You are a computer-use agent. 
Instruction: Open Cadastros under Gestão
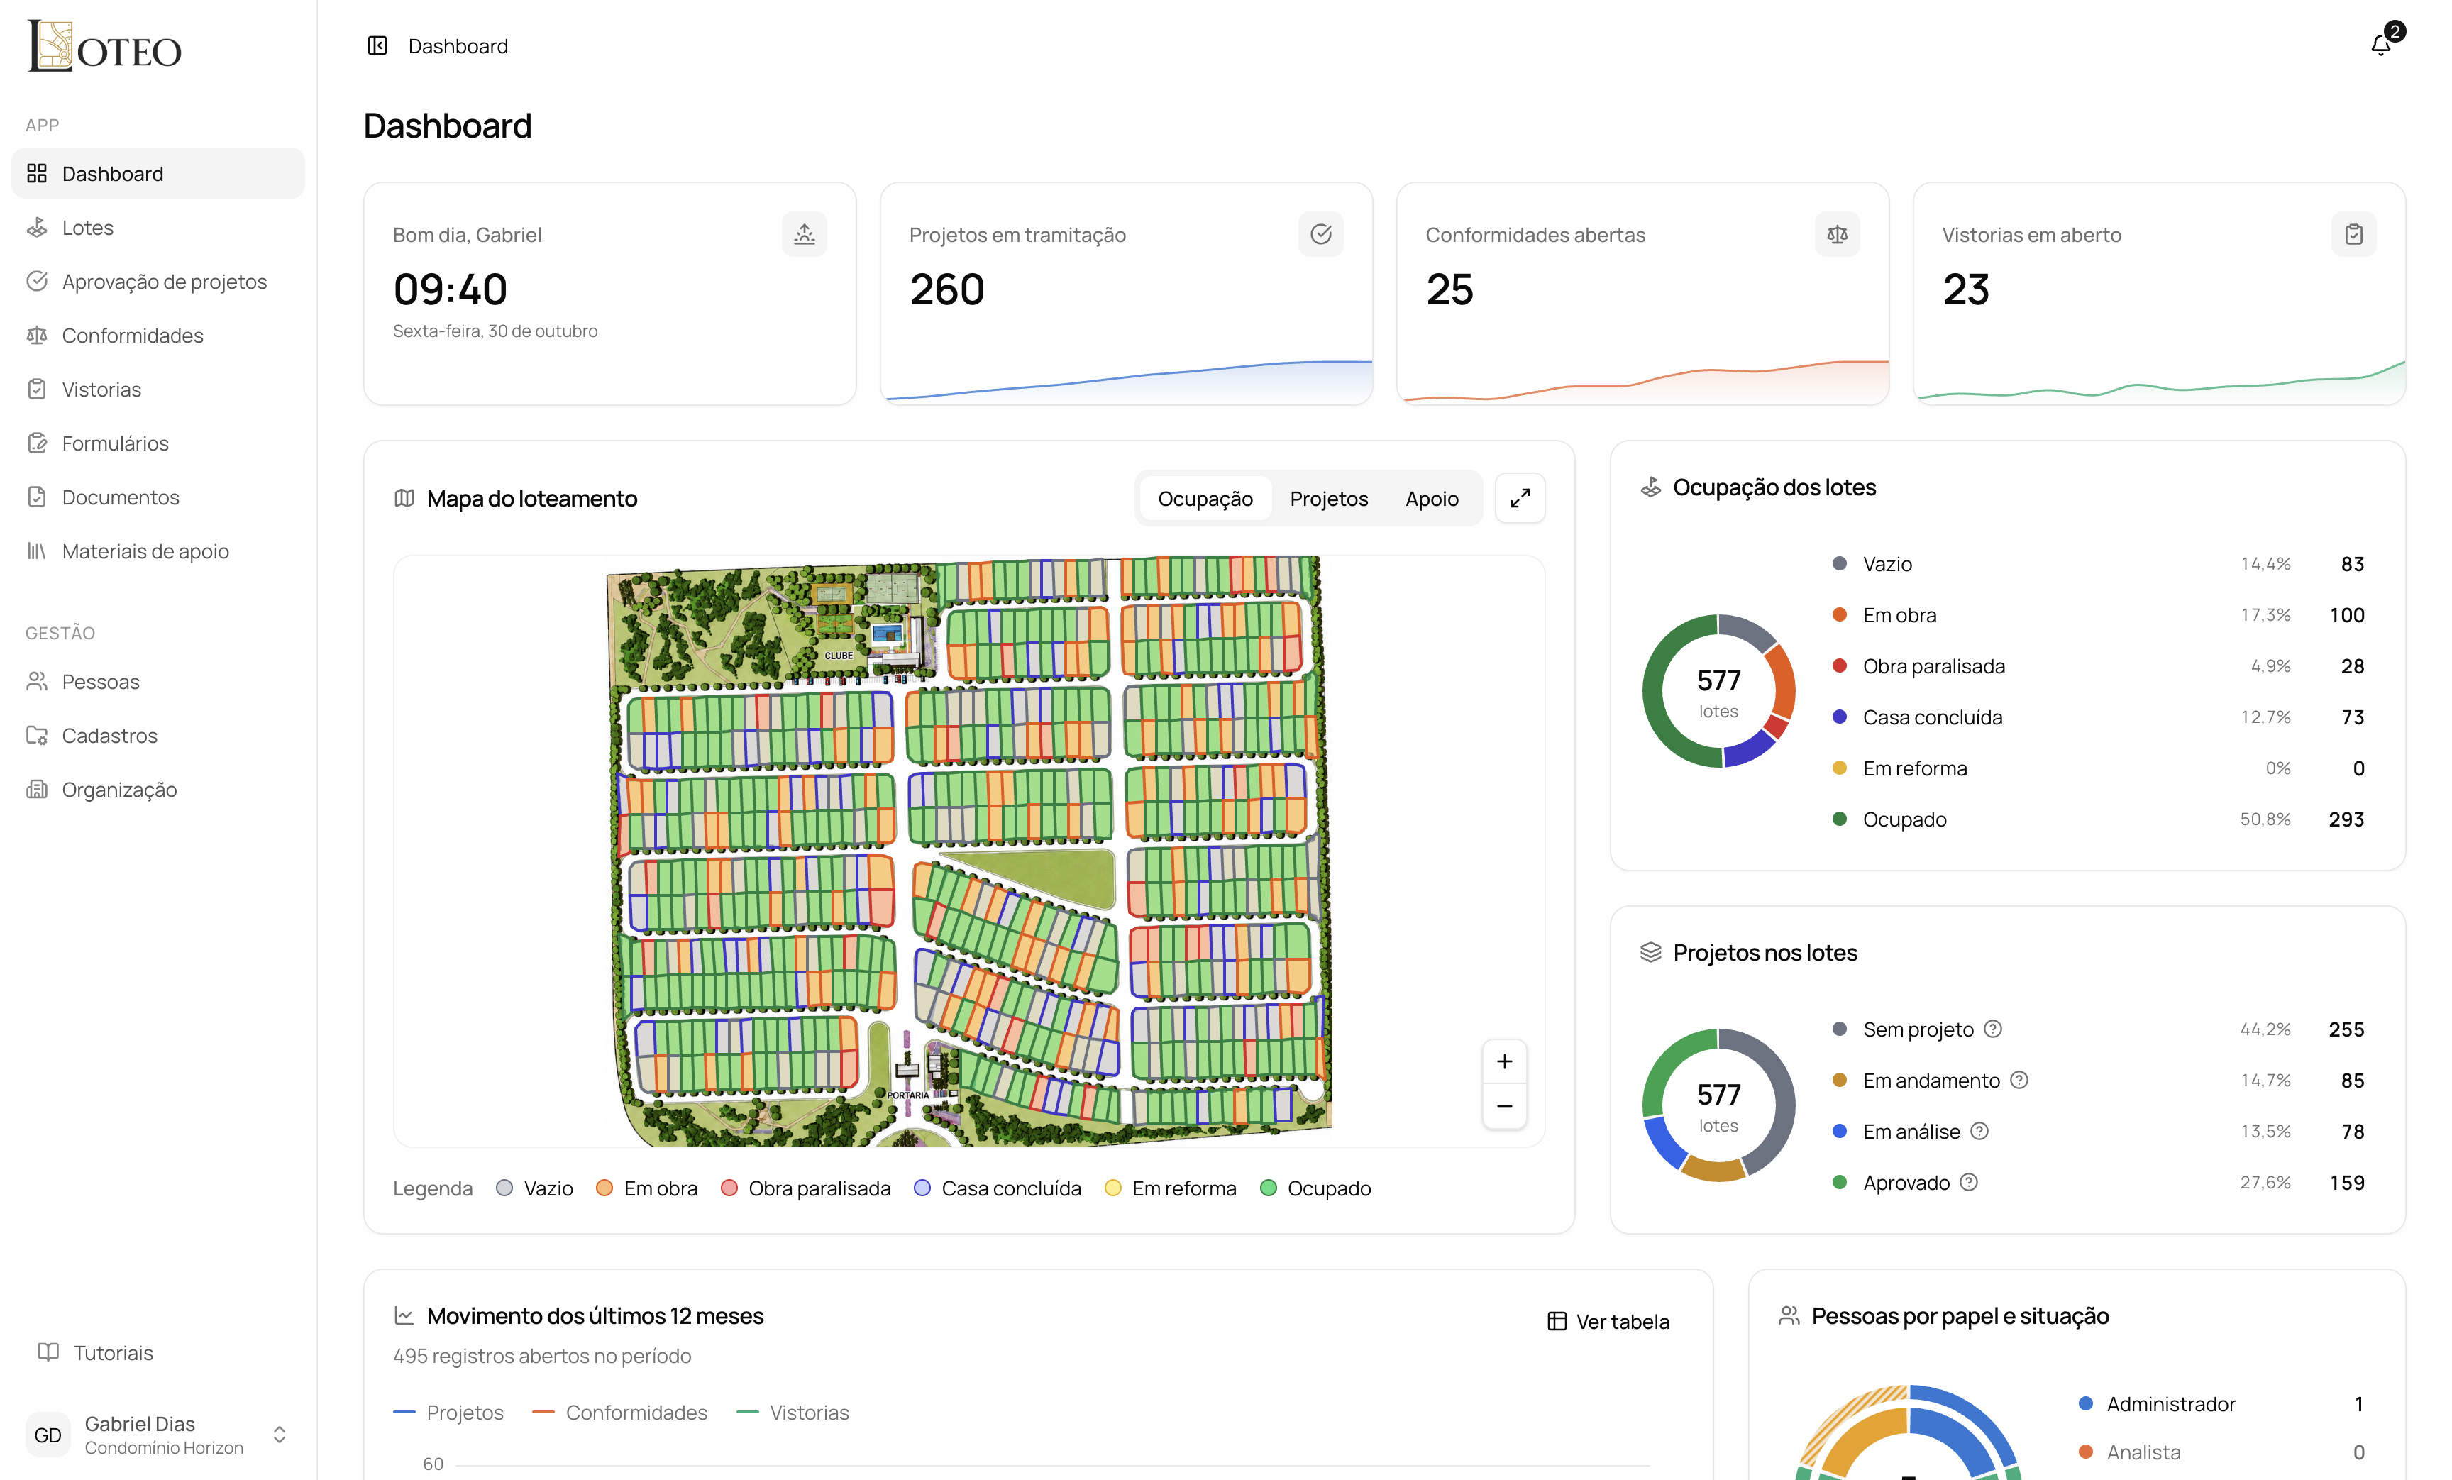coord(158,736)
